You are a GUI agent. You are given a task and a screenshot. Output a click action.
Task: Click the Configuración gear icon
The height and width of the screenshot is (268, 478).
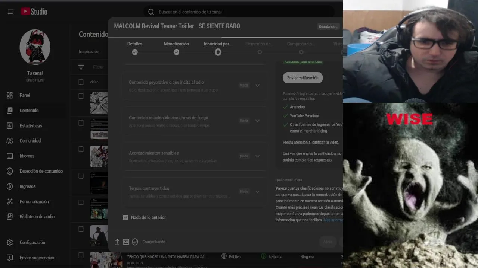10,243
